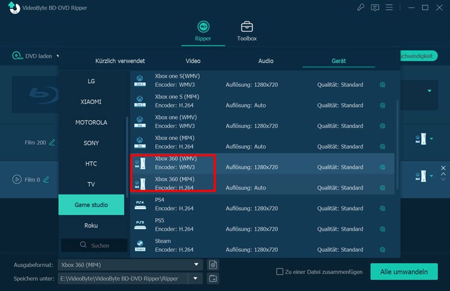Screen dimensions: 450x291
Task: Select the Xbox 360 (MP4) profile text
Action: (x=175, y=179)
